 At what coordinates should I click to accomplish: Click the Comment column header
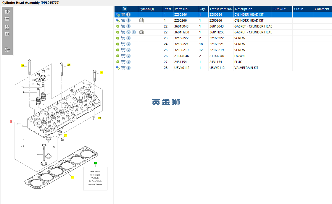(x=323, y=9)
